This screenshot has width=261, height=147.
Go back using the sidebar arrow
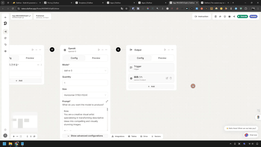[x=6, y=17]
